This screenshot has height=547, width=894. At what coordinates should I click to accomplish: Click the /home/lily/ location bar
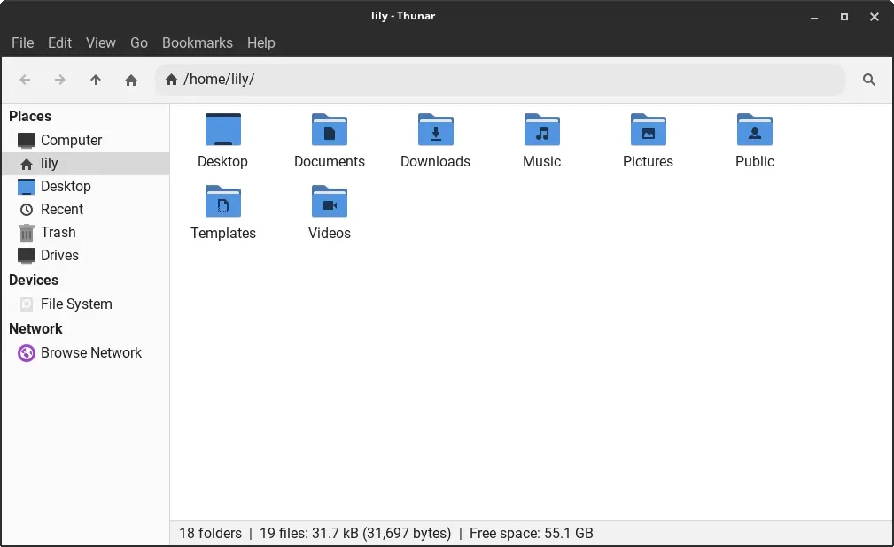point(500,80)
